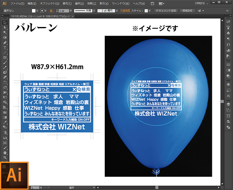This screenshot has width=233, height=190.
Task: Expand the スタイル swatch dropdown
Action: [x=150, y=11]
